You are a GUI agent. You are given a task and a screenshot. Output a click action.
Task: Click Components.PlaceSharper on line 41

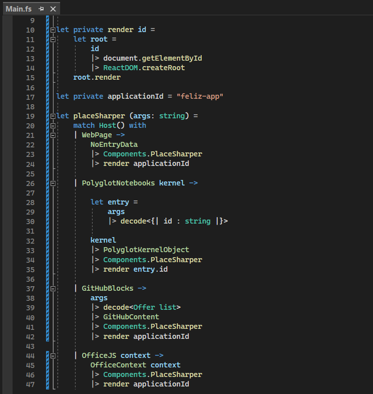pyautogui.click(x=153, y=326)
